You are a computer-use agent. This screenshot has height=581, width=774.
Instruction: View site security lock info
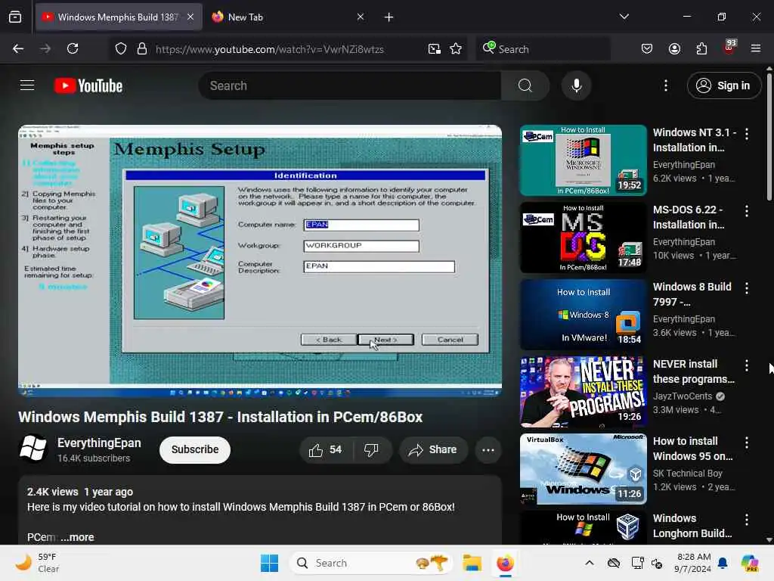[141, 49]
